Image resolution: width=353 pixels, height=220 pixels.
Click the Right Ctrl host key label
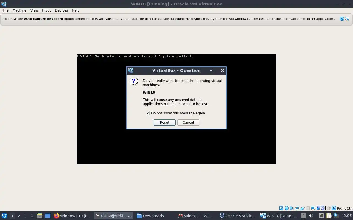pos(345,208)
